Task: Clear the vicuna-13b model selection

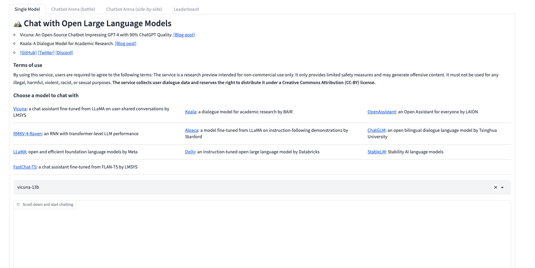Action: (495, 187)
